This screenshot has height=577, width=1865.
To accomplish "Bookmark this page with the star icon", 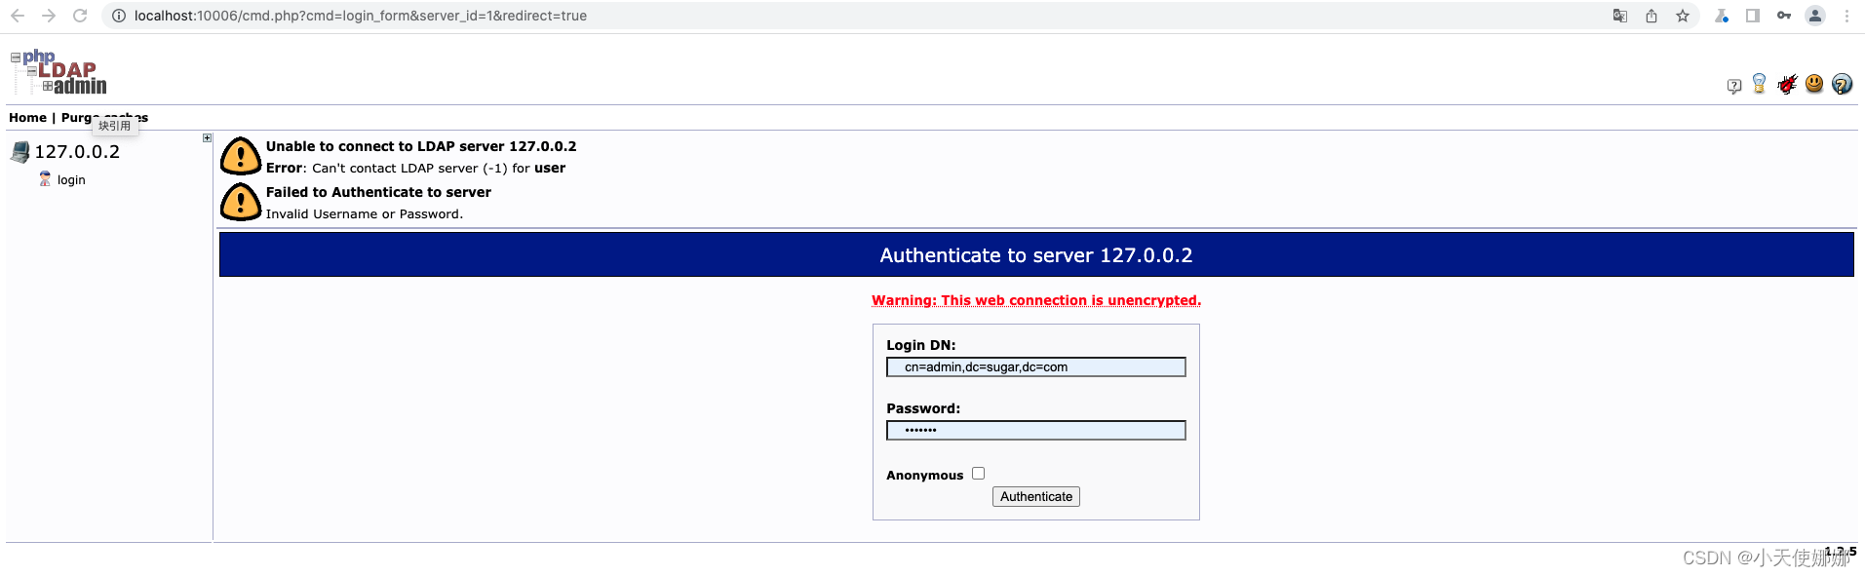I will pyautogui.click(x=1683, y=16).
